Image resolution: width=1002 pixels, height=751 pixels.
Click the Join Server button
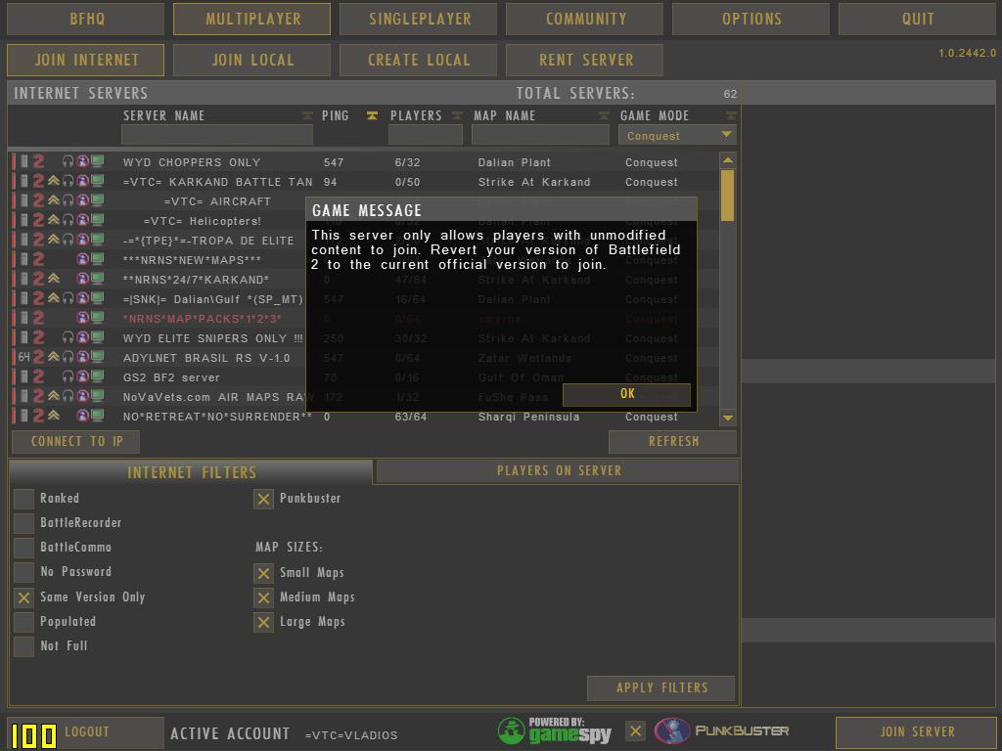(917, 731)
